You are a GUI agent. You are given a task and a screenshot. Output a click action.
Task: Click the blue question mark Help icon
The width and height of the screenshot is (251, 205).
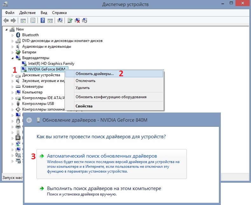click(43, 20)
